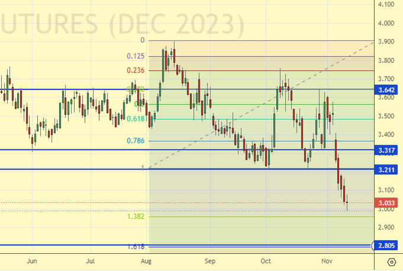Image resolution: width=403 pixels, height=271 pixels.
Task: Select the Oct marker on time axis
Action: [x=266, y=261]
